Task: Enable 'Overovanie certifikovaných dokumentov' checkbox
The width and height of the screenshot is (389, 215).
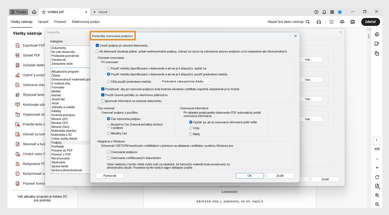Action: [x=108, y=158]
